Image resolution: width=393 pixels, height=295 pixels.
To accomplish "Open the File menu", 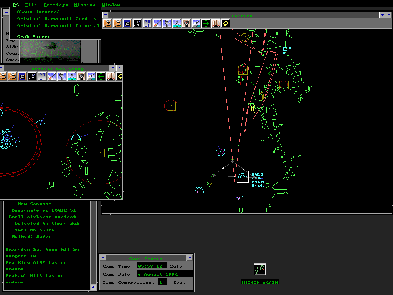I will point(31,5).
